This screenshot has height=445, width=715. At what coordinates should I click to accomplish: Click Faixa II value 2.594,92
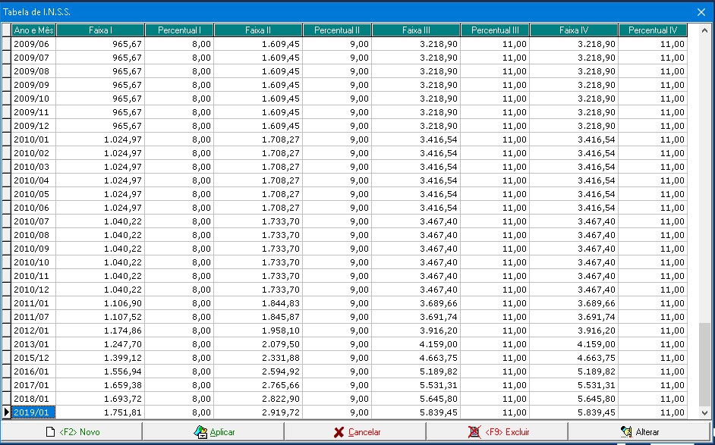click(x=258, y=371)
